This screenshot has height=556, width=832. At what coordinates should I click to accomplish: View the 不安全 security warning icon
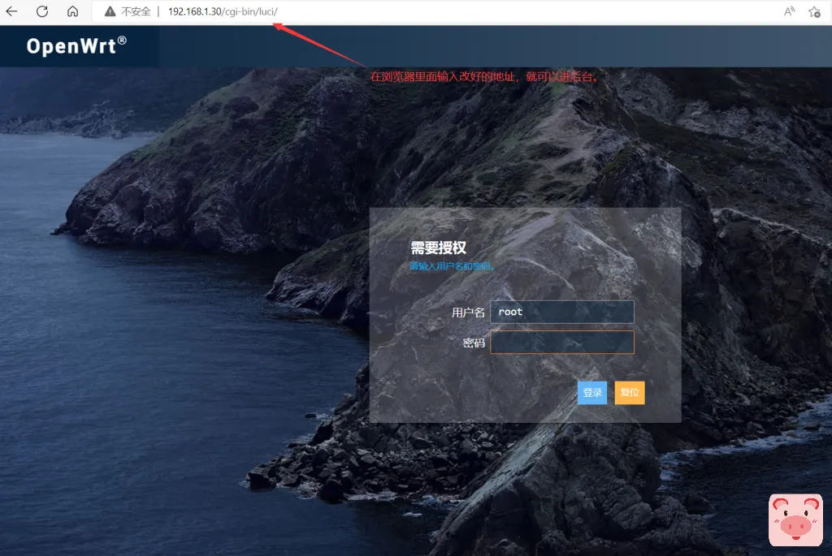[x=110, y=11]
